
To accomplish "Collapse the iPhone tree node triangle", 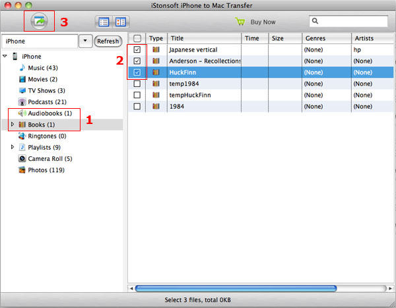I will coord(5,56).
